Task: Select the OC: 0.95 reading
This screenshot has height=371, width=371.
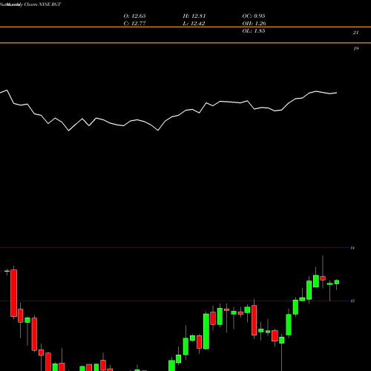Action: coord(254,16)
